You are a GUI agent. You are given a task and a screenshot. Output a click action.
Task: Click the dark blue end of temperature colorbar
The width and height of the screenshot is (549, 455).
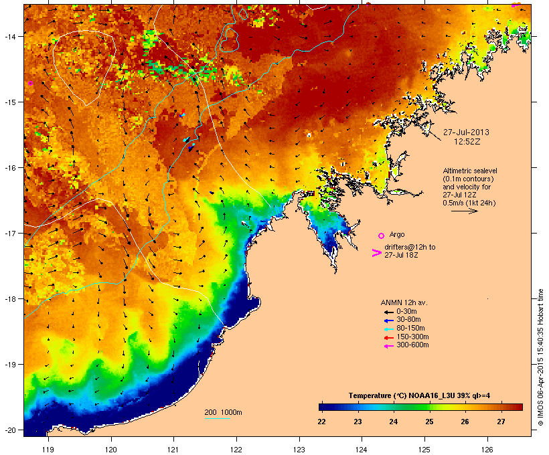click(x=324, y=407)
